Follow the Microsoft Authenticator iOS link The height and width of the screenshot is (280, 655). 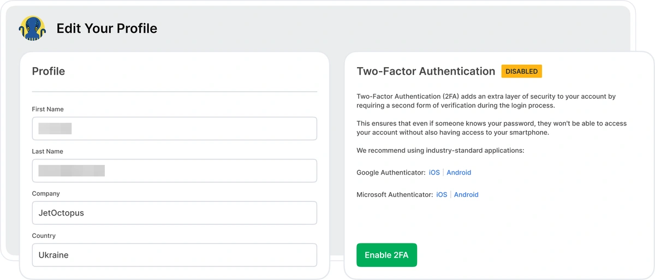pyautogui.click(x=442, y=195)
